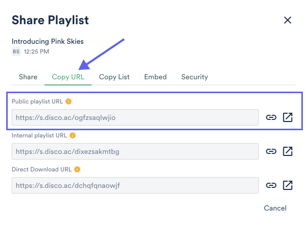Open Internal playlist URL in new tab
The height and width of the screenshot is (227, 307).
tap(287, 151)
